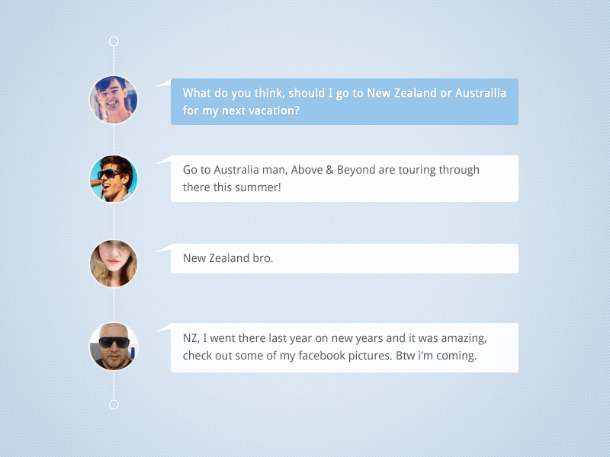Click the blue bubble's pointer tail
This screenshot has height=457, width=610.
pyautogui.click(x=165, y=83)
